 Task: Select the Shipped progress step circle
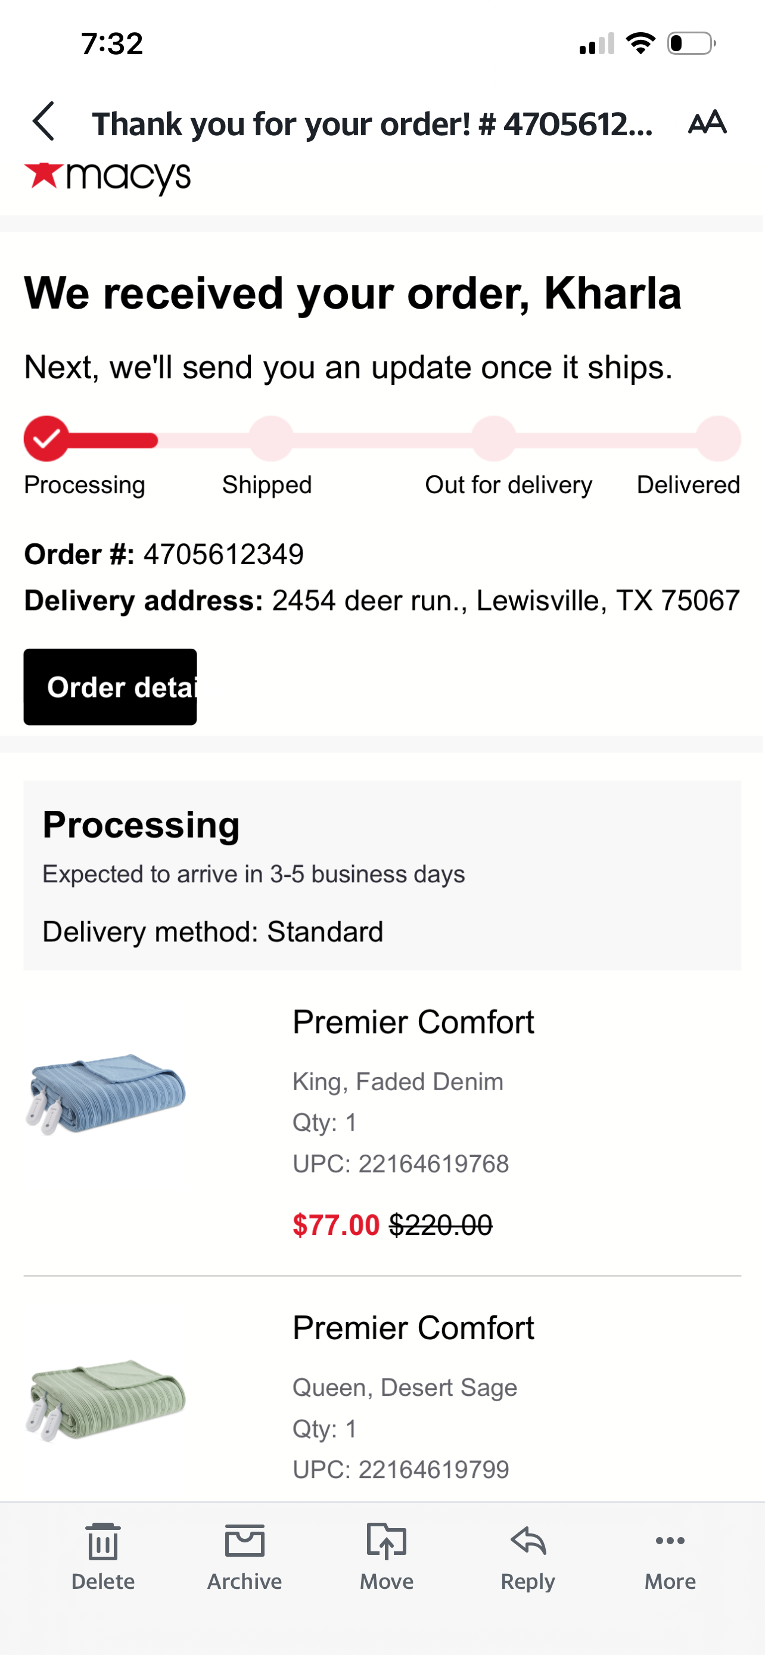tap(271, 439)
